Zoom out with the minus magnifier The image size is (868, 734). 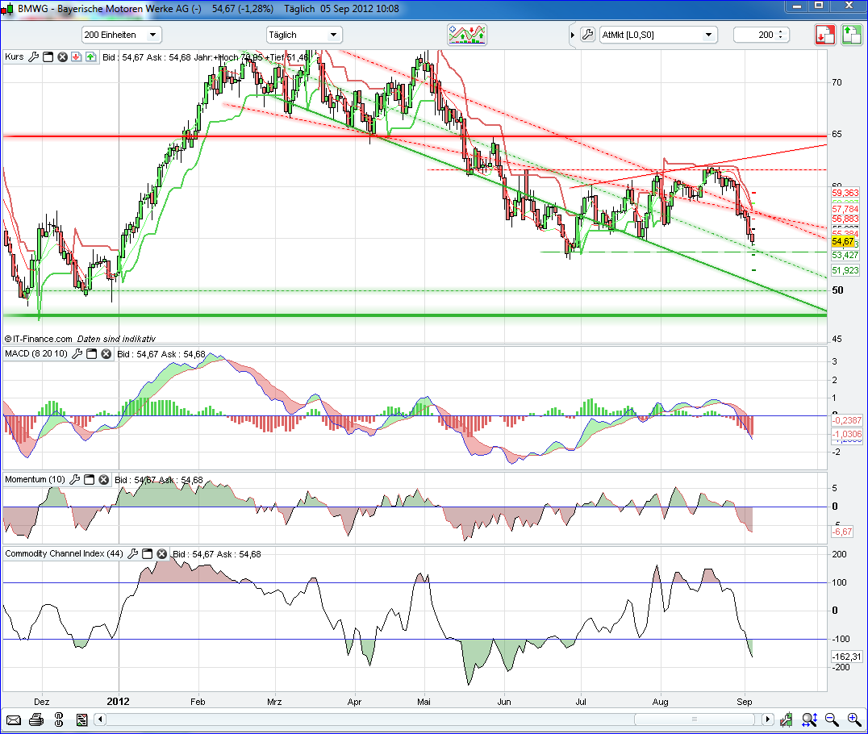[832, 719]
